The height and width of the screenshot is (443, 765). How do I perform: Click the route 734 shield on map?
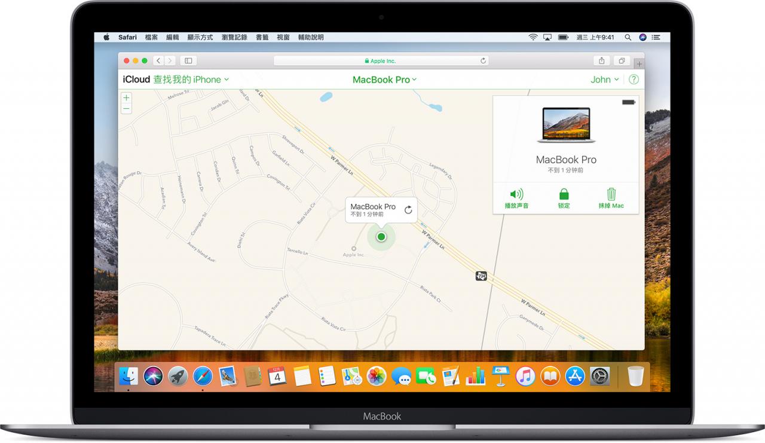(x=481, y=276)
